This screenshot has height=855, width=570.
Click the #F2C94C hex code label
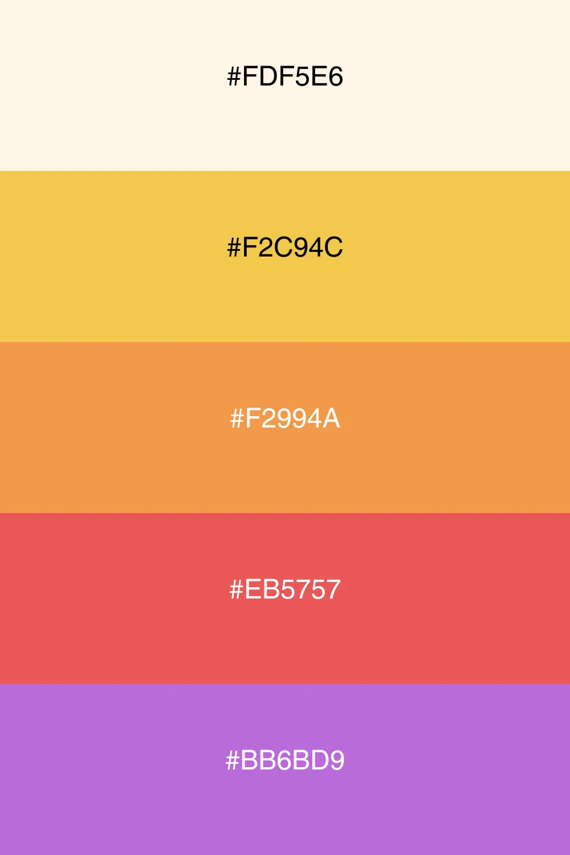click(x=285, y=247)
